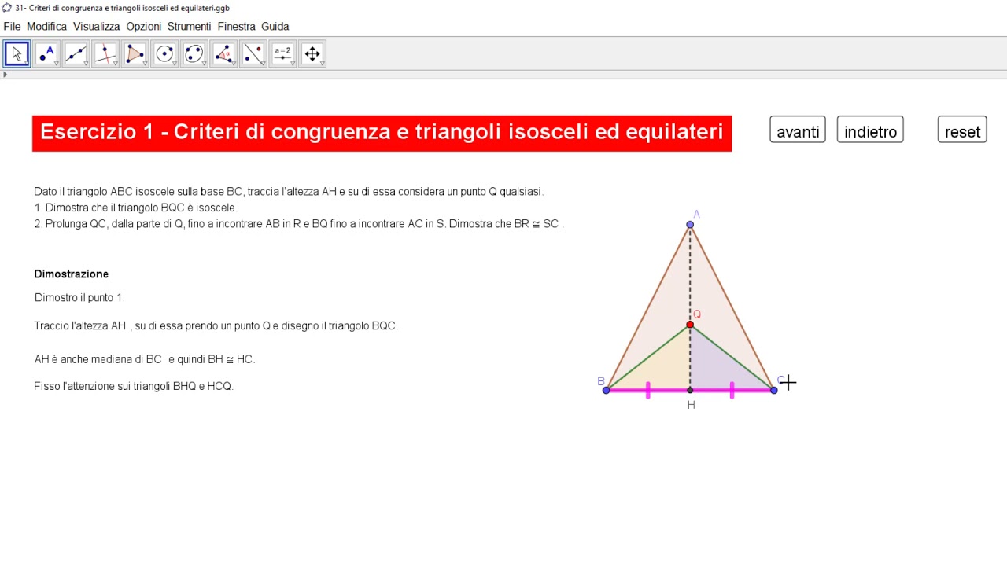Screen dimensions: 1007x566
Task: Select the Line through two points tool
Action: 76,53
